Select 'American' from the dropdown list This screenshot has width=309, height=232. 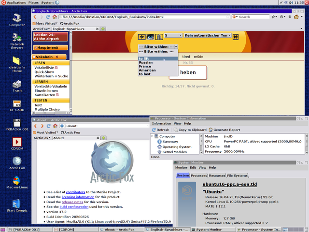158,70
